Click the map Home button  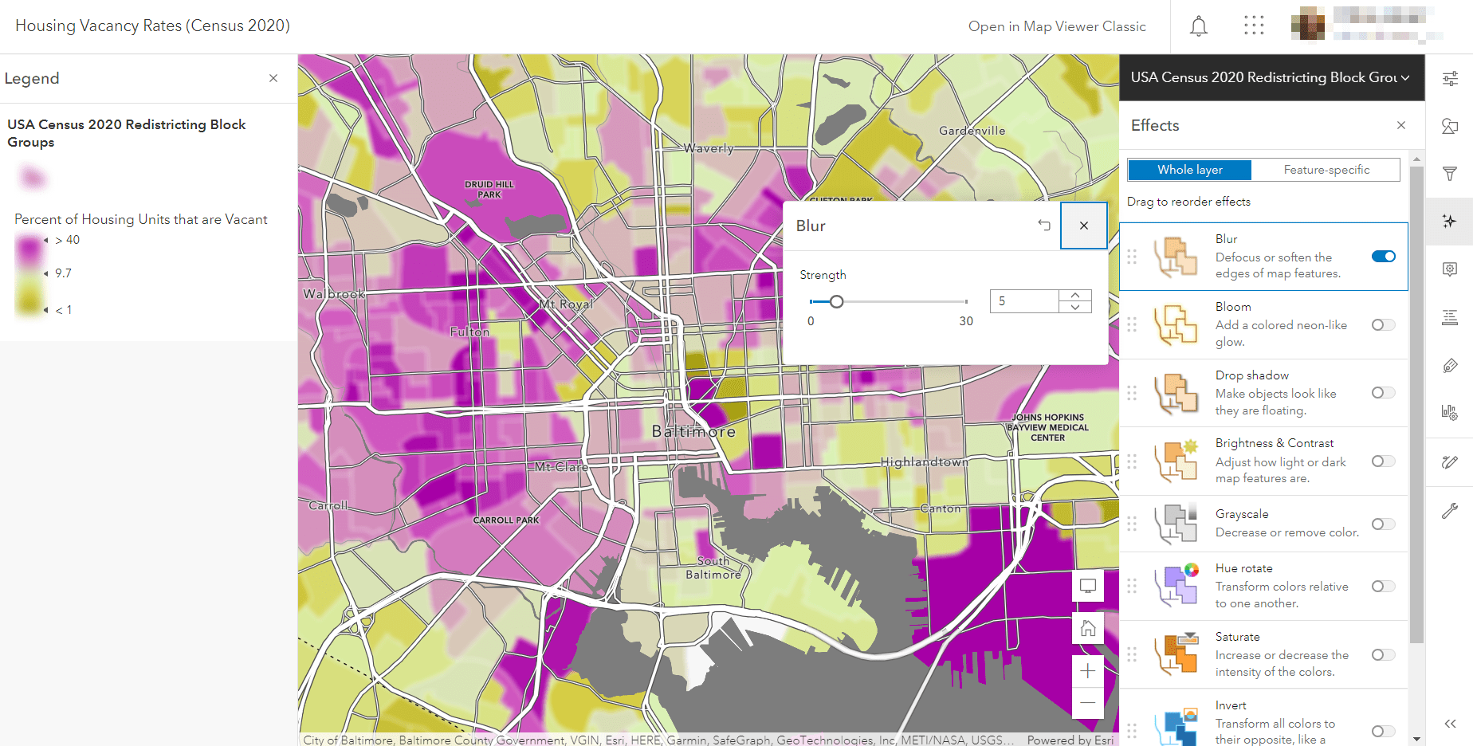[x=1087, y=629]
